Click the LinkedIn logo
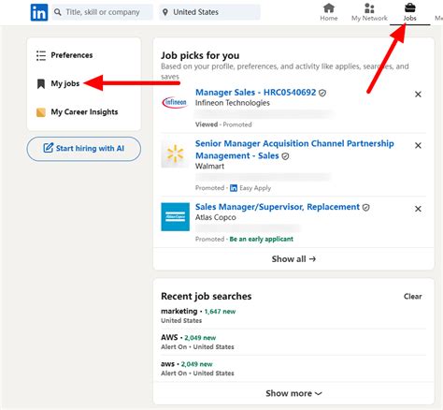This screenshot has height=410, width=443. [x=39, y=12]
